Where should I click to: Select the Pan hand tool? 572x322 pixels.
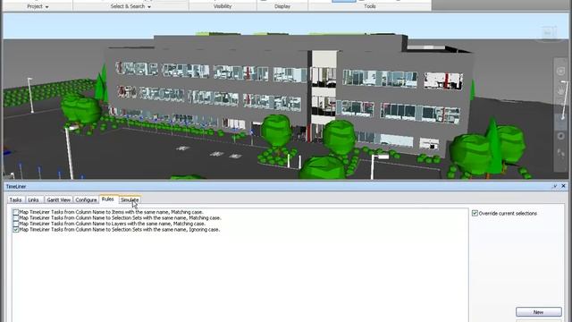pos(561,89)
